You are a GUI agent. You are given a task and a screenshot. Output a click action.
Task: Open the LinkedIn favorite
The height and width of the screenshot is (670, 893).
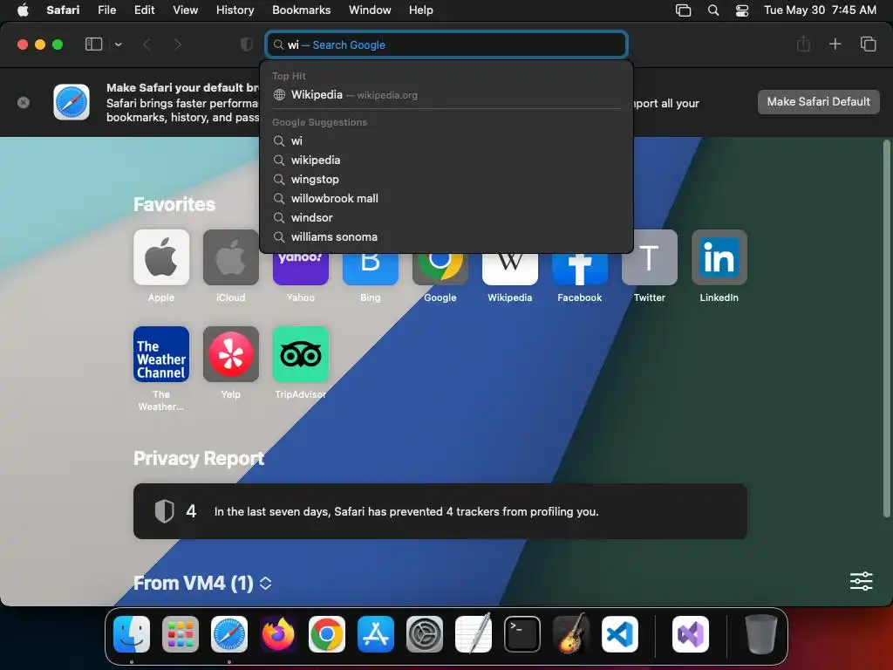pos(719,257)
